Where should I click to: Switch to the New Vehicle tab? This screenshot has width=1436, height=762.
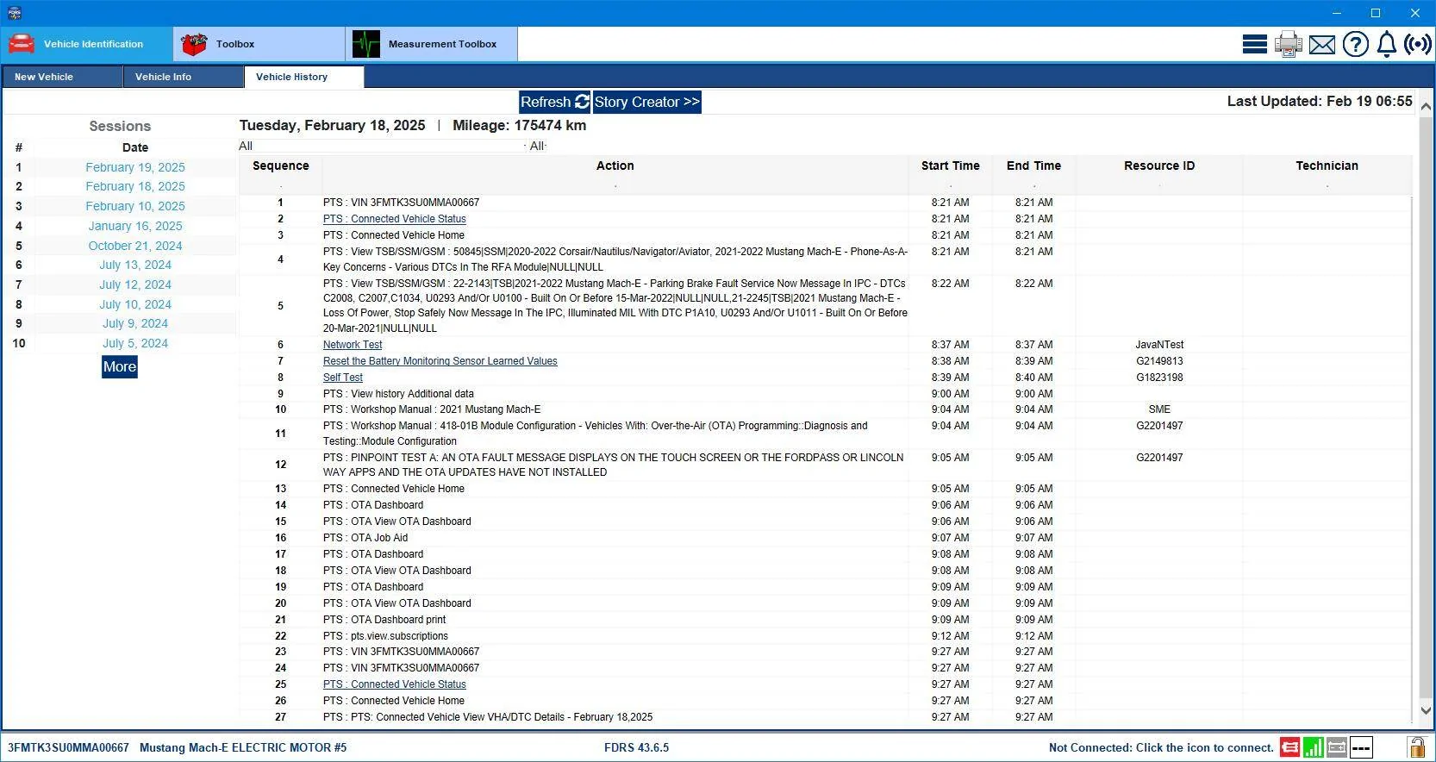62,77
